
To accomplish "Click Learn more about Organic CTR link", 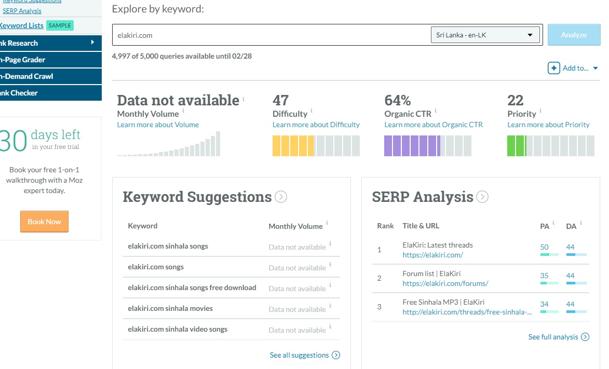I will click(434, 125).
